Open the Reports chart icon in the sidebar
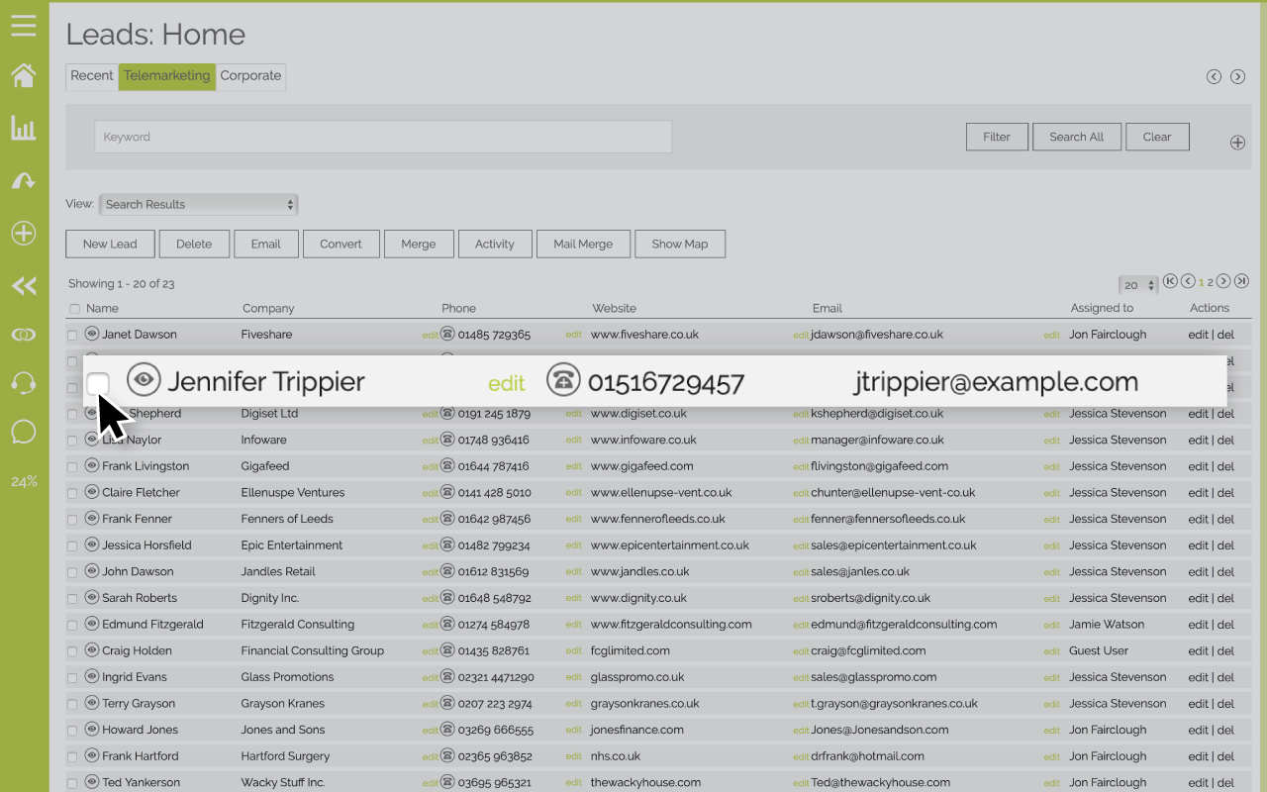The width and height of the screenshot is (1267, 792). click(23, 128)
